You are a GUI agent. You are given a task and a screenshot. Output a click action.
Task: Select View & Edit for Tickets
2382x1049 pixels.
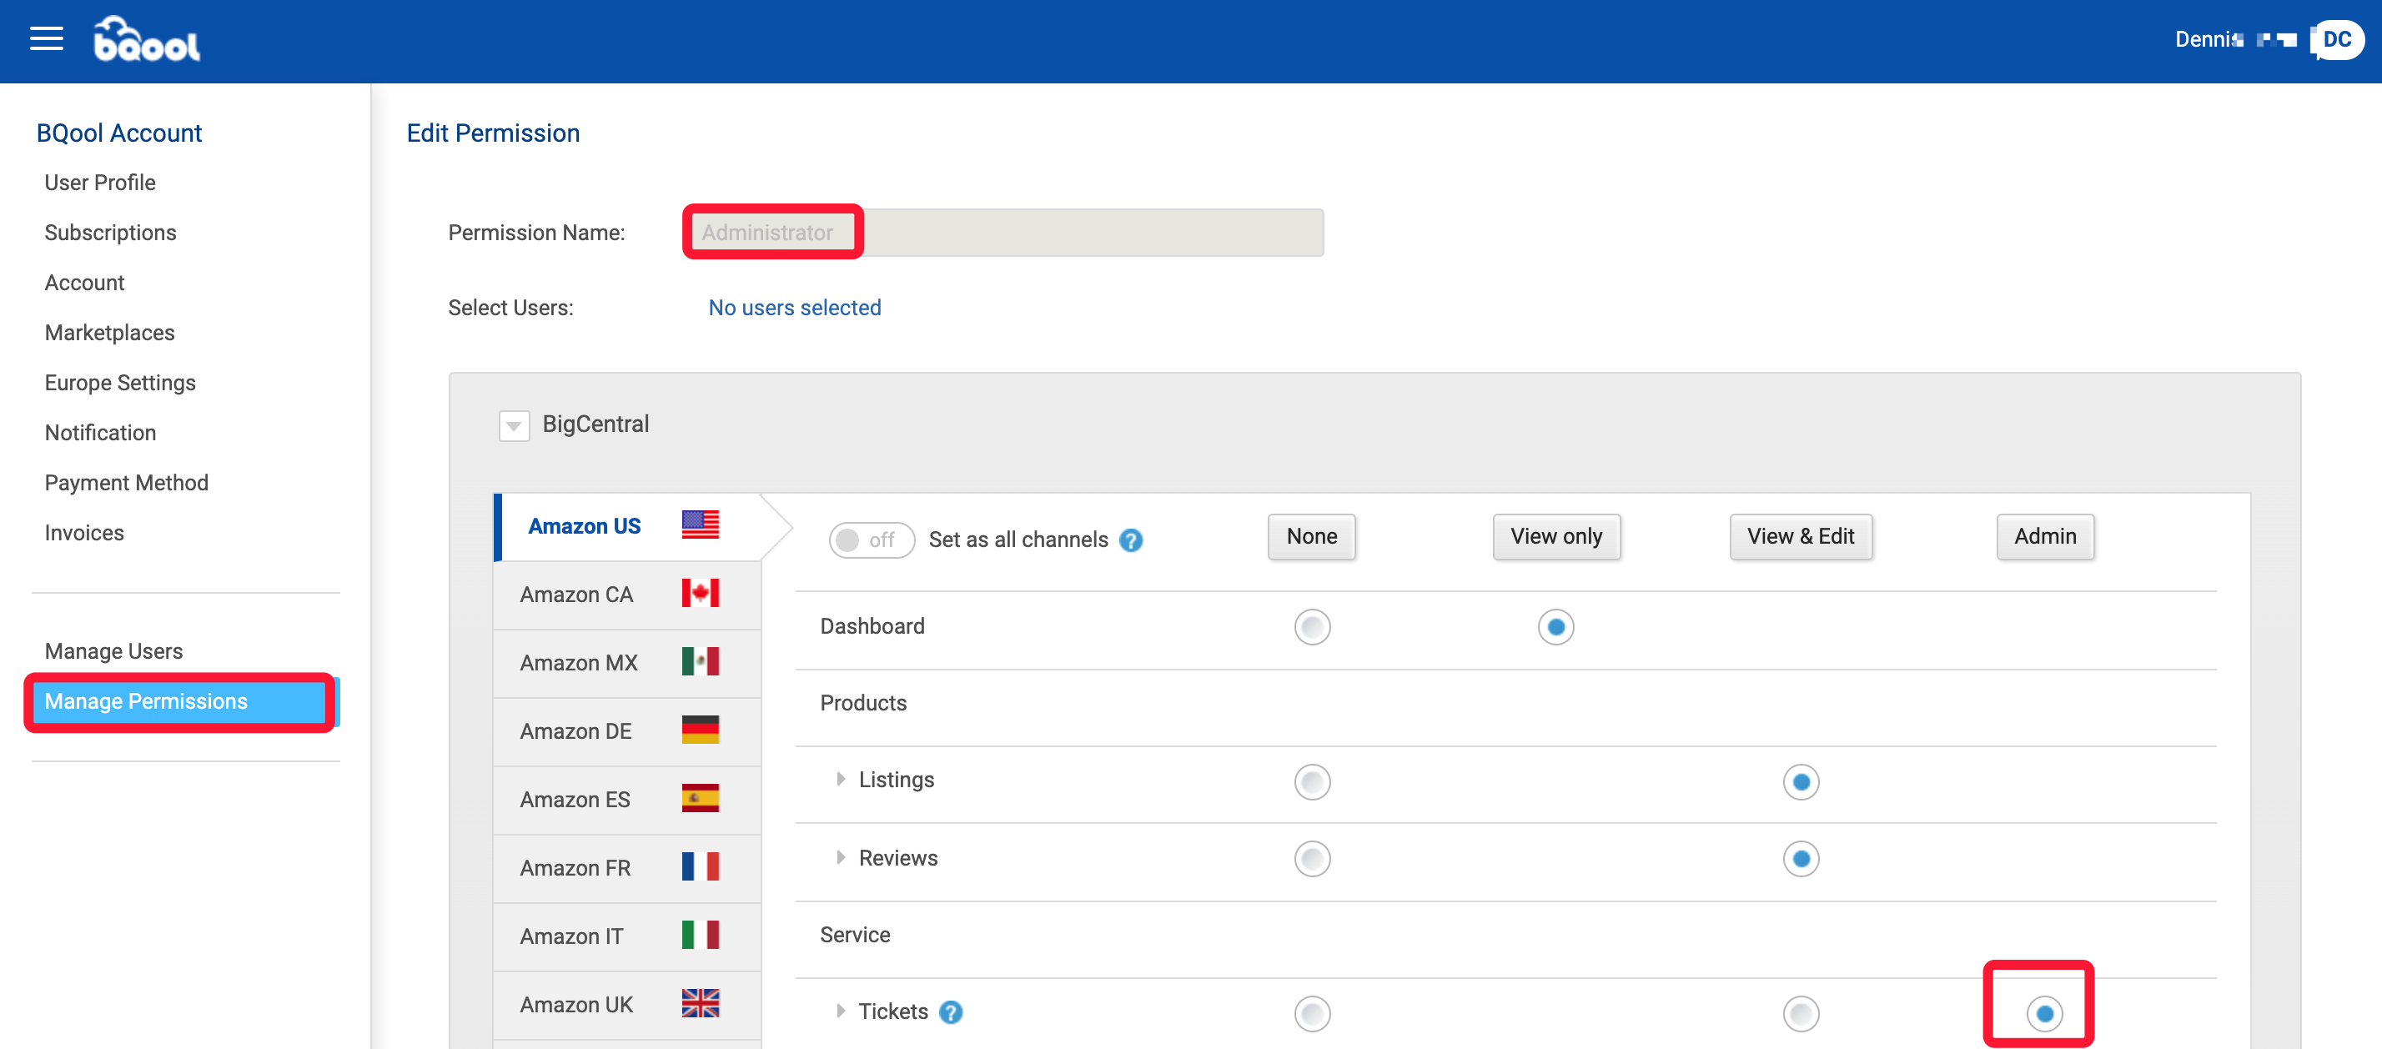point(1801,1014)
